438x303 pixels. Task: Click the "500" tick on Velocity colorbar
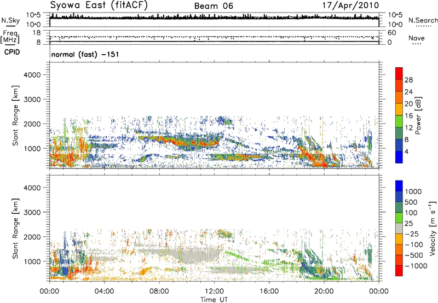(x=411, y=202)
